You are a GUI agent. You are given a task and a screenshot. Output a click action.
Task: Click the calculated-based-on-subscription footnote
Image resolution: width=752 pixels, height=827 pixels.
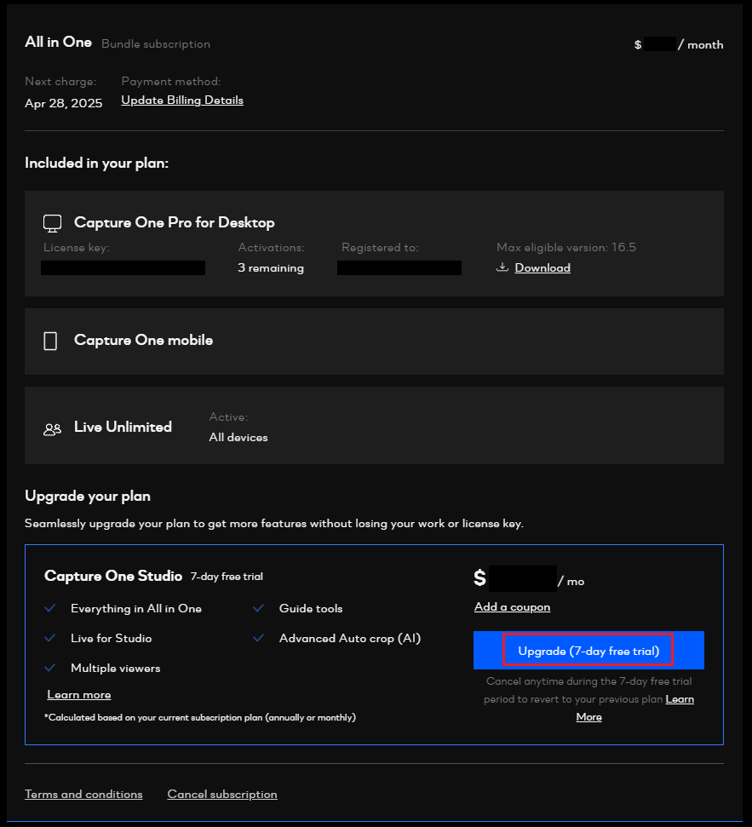(x=200, y=717)
